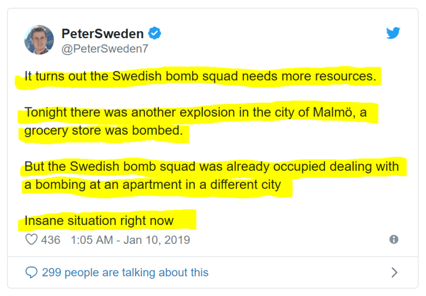This screenshot has width=426, height=296.
Task: Click the blue verified badge
Action: click(x=155, y=34)
